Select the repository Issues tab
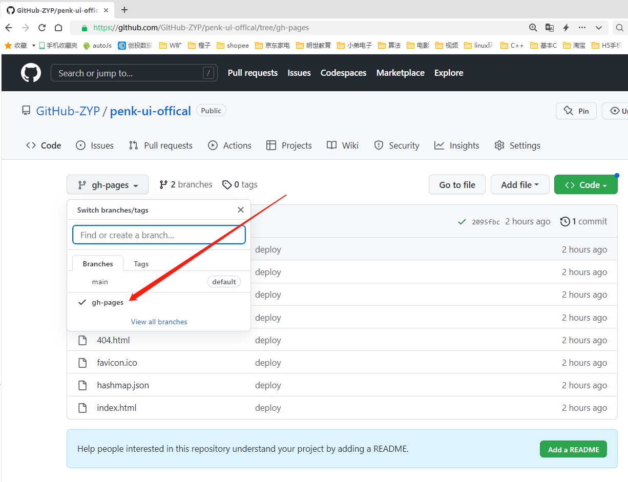 click(x=95, y=145)
